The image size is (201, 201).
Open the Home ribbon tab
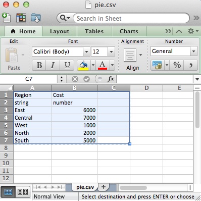[23, 31]
